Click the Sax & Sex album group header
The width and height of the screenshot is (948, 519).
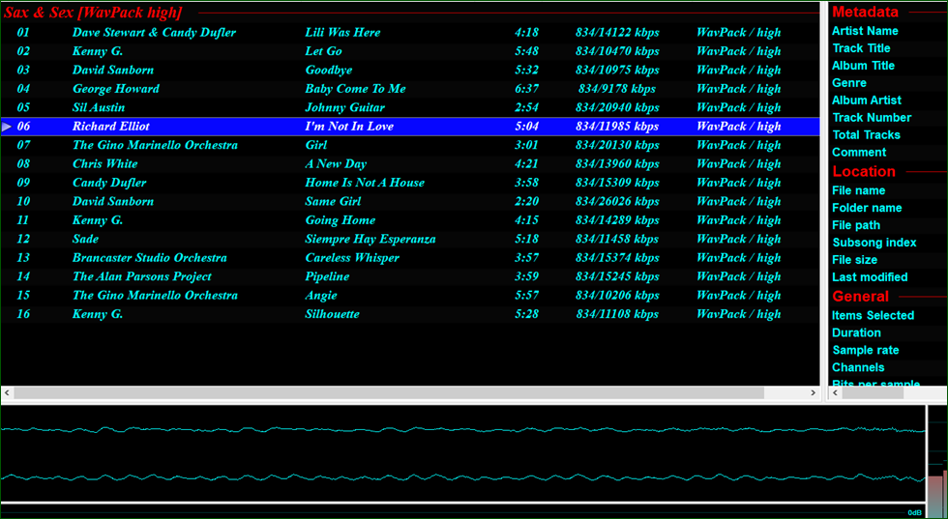pos(93,13)
